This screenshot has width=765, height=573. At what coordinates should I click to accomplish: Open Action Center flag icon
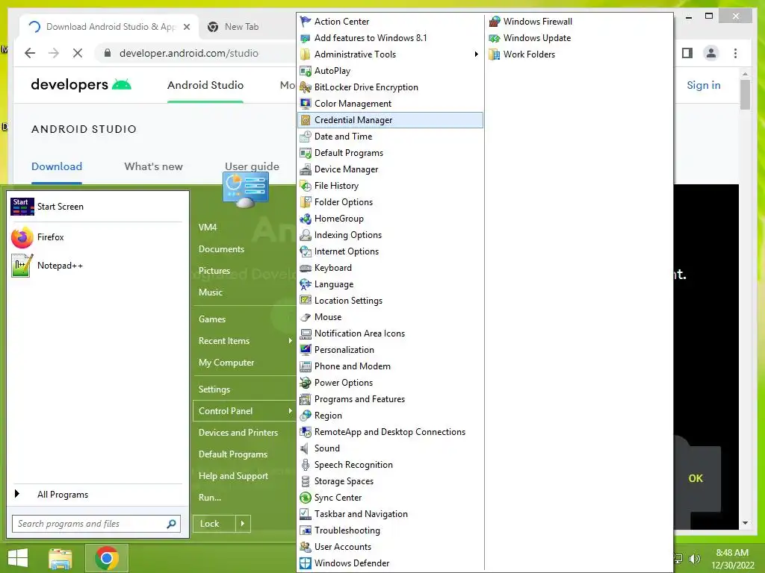(x=306, y=22)
